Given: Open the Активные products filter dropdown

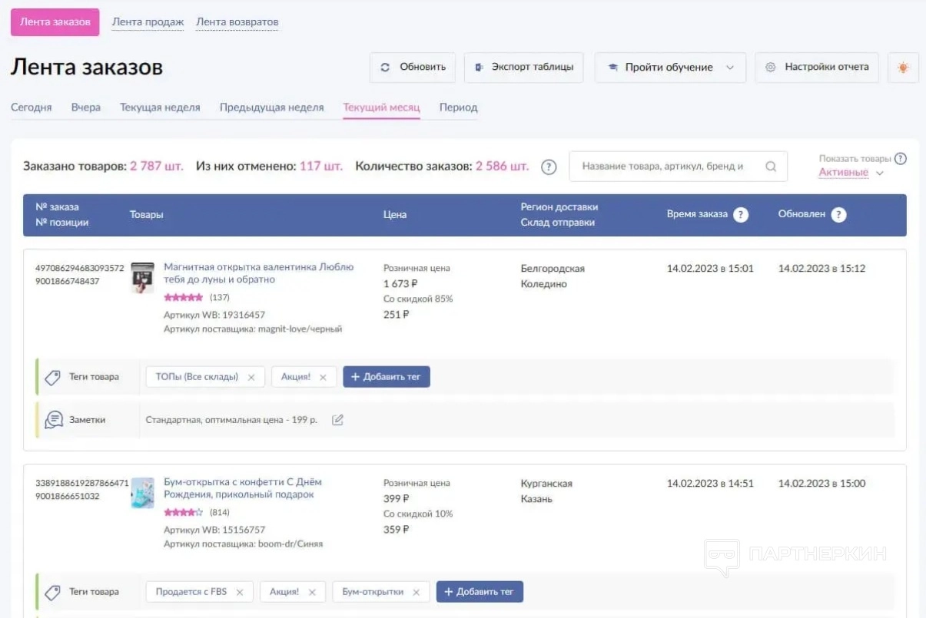Looking at the screenshot, I should click(851, 173).
